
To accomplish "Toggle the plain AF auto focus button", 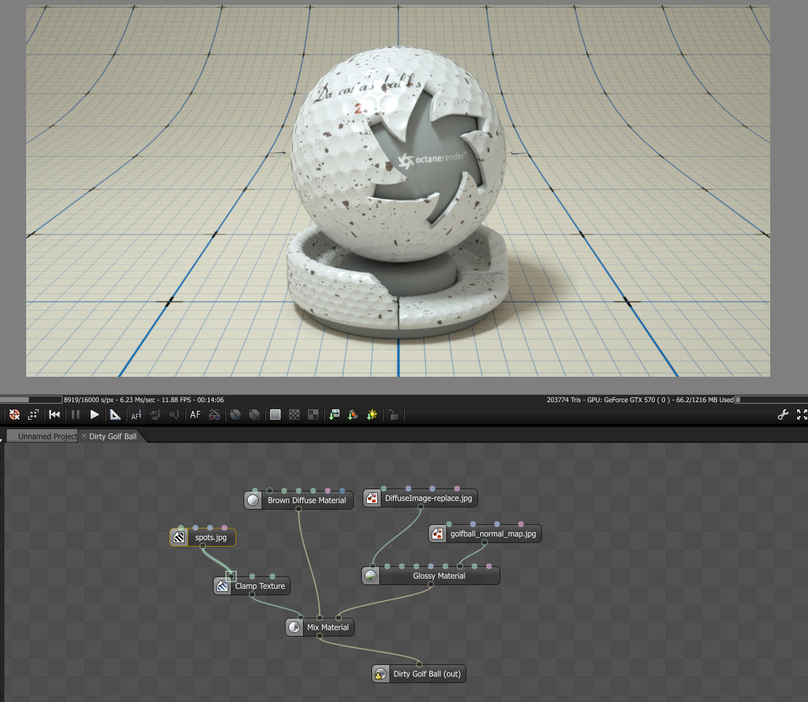I will click(x=195, y=415).
